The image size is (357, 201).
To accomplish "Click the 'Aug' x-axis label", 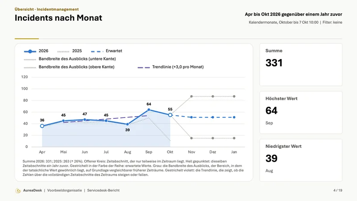I will coord(128,152).
